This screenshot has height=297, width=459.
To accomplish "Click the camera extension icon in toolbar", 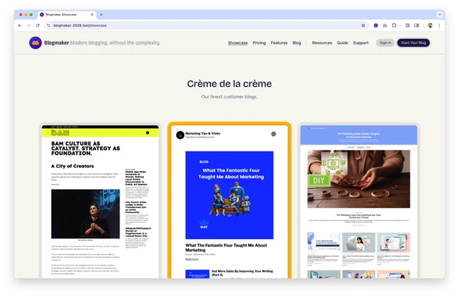I will 385,26.
